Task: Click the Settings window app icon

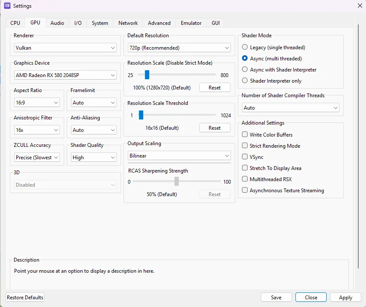Action: (7, 6)
